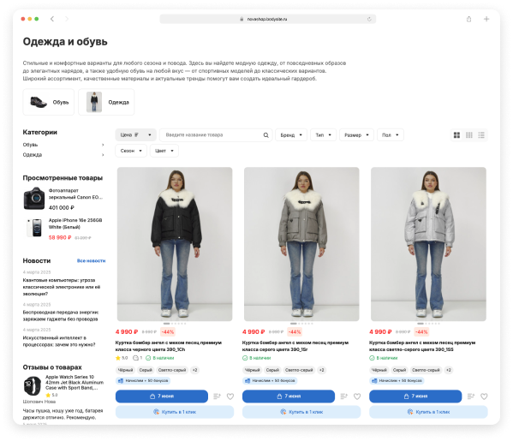The image size is (513, 441).
Task: Add grey jacket 390_1Sr to favorites
Action: pos(357,396)
